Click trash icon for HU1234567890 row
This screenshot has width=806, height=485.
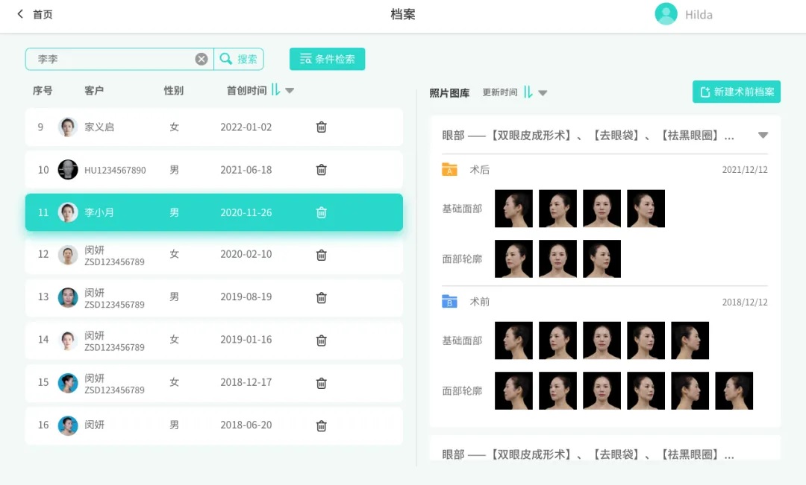click(x=322, y=170)
